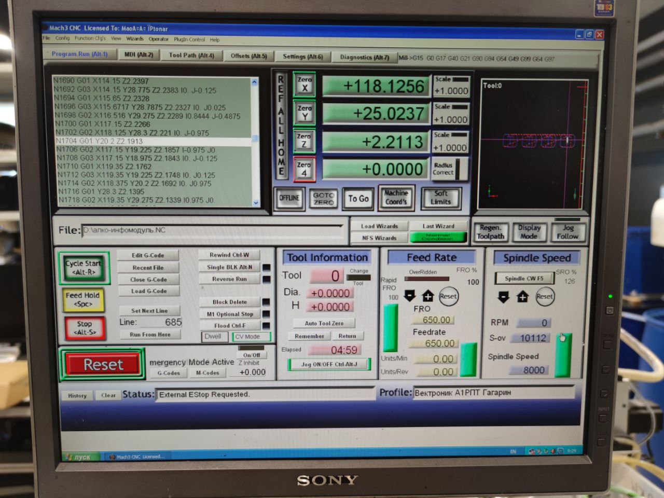Viewport: 664px width, 498px height.
Task: Click the G-code list scroll-down arrow
Action: tap(256, 203)
